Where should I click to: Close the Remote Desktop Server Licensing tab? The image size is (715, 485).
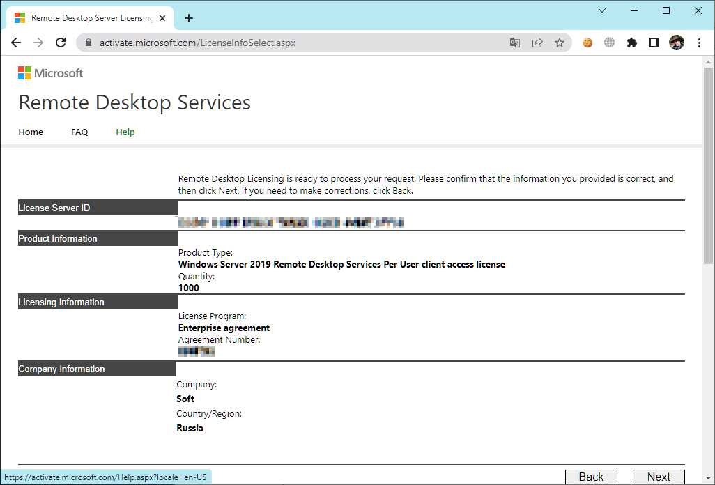click(x=162, y=18)
